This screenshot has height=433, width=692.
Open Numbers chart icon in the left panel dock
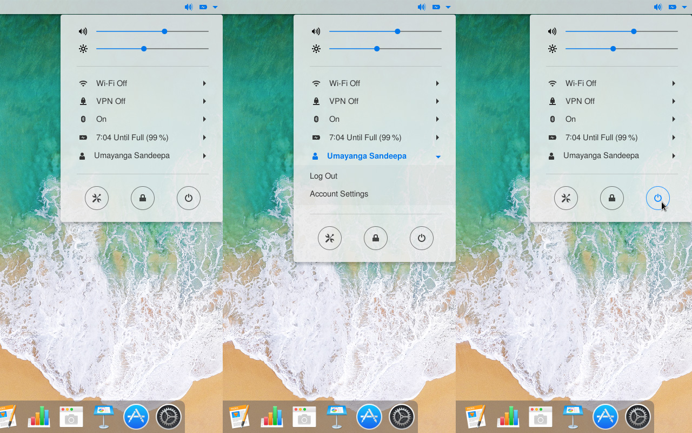pos(39,417)
